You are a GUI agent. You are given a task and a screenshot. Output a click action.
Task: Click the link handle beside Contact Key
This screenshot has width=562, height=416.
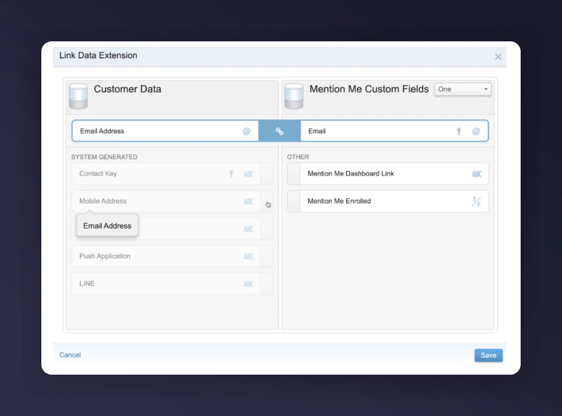267,174
